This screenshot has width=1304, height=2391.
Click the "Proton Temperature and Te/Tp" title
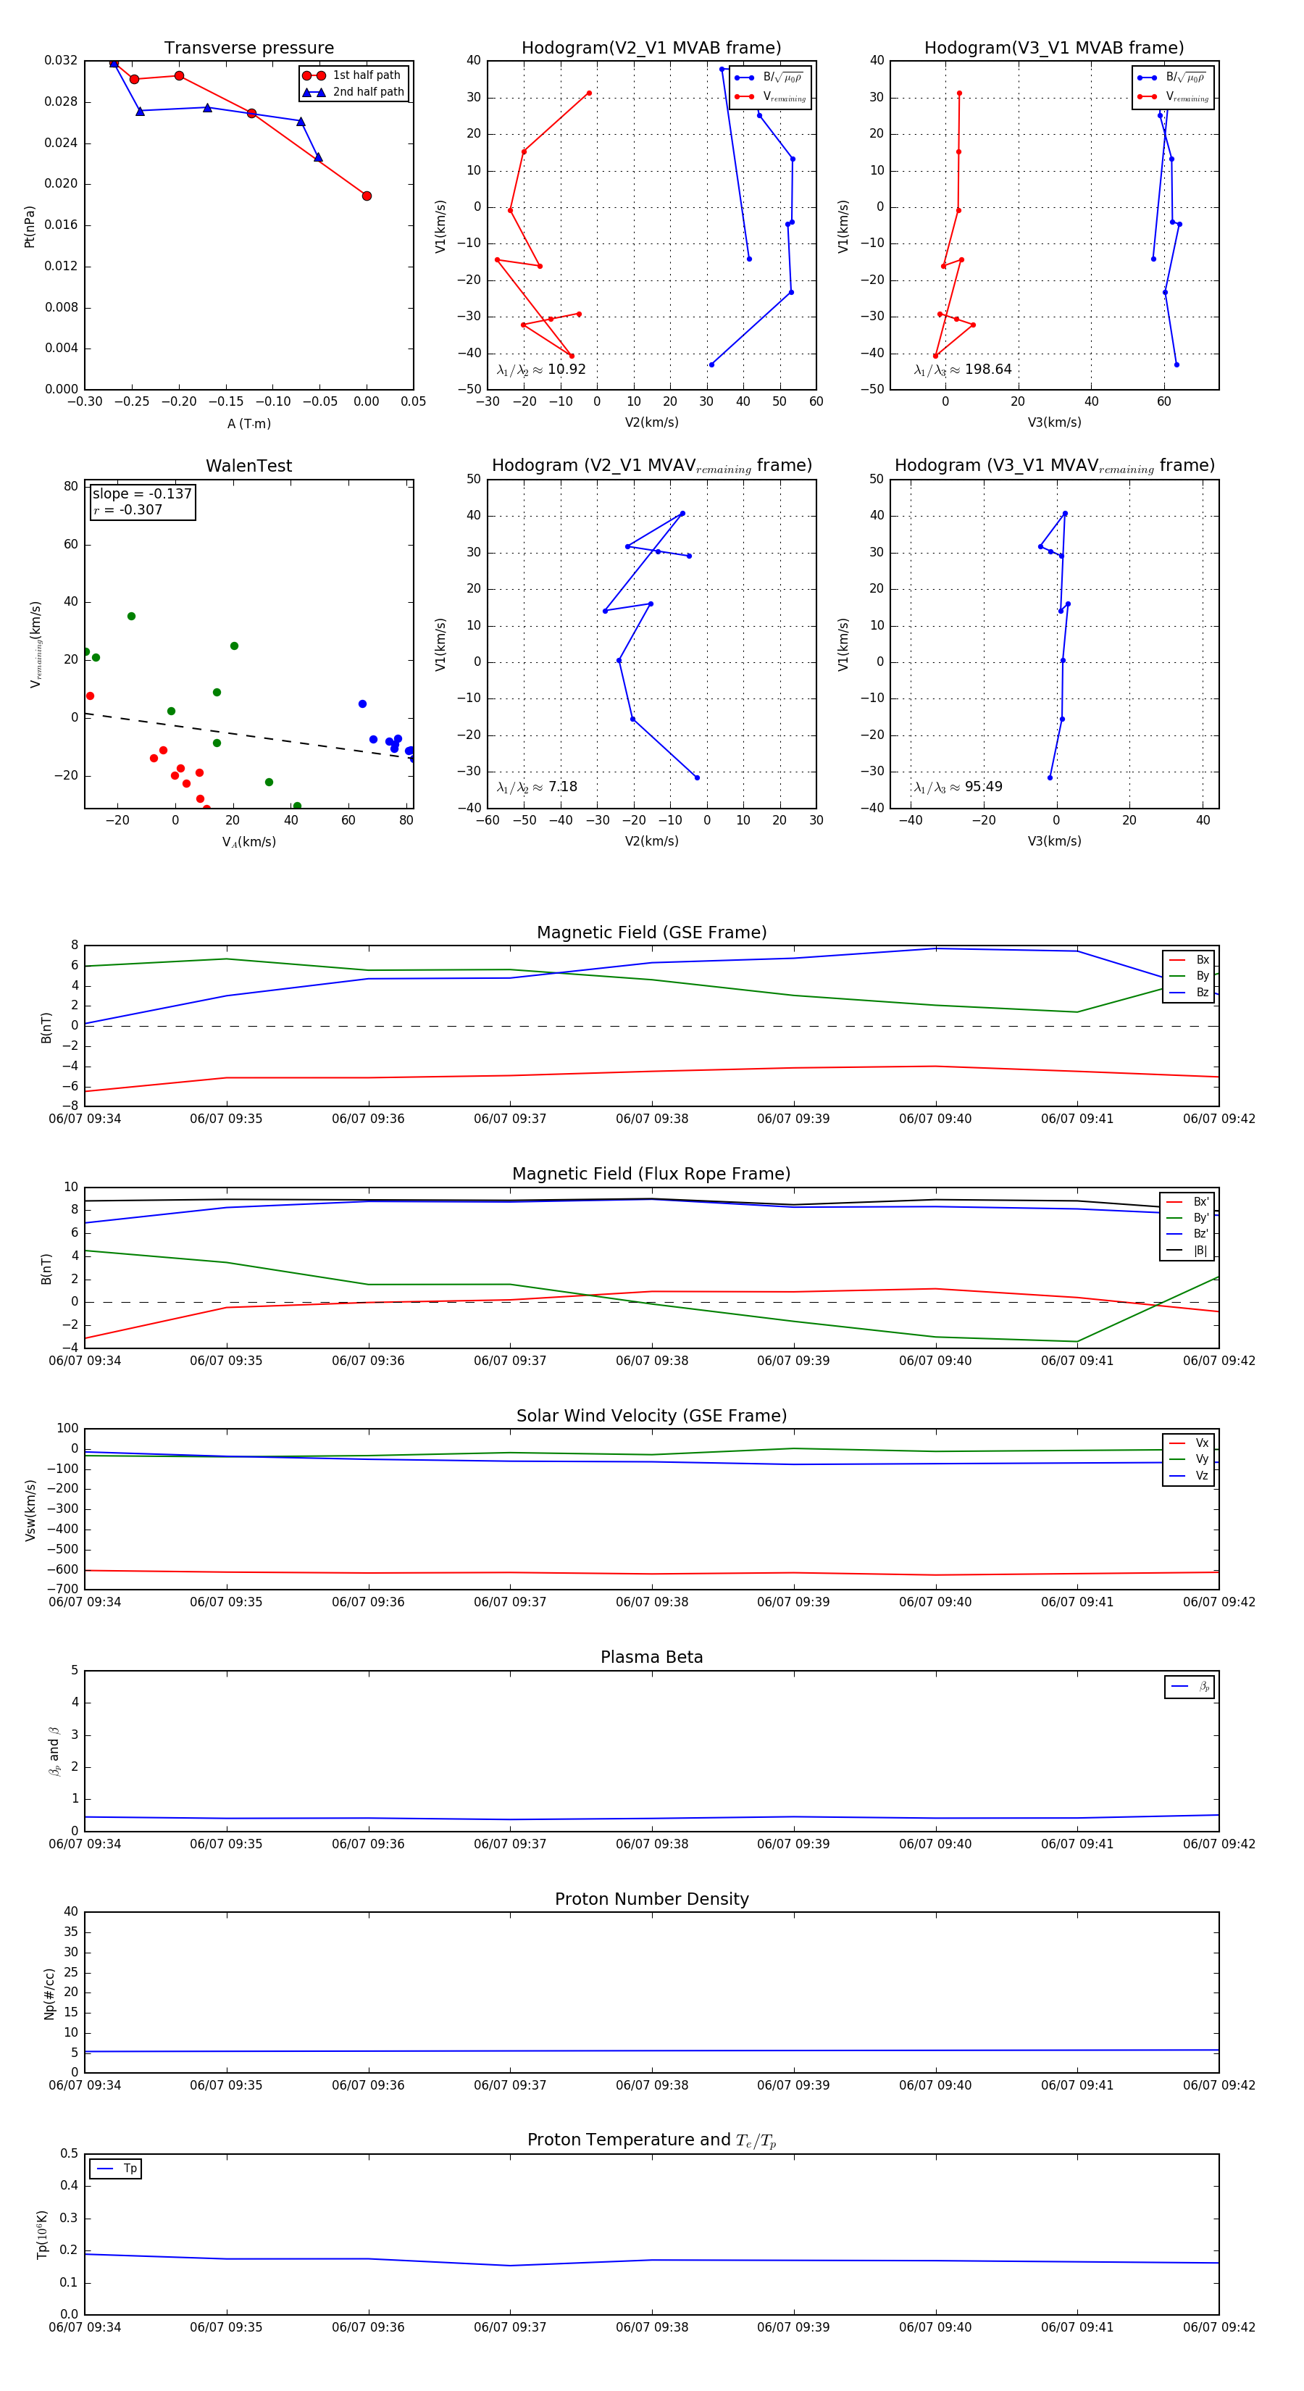651,2140
